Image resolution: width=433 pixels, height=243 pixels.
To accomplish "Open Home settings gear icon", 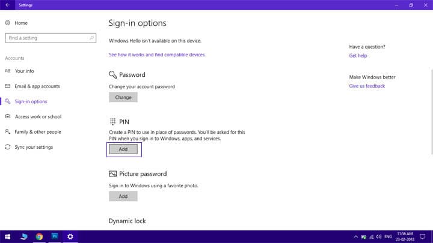I will tap(7, 23).
